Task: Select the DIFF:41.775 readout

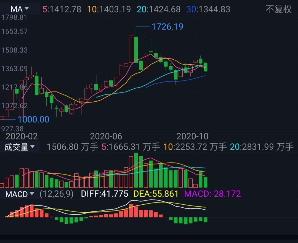Action: pyautogui.click(x=105, y=194)
